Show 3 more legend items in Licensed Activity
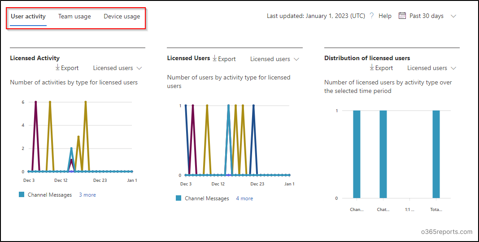This screenshot has height=242, width=479. [87, 194]
